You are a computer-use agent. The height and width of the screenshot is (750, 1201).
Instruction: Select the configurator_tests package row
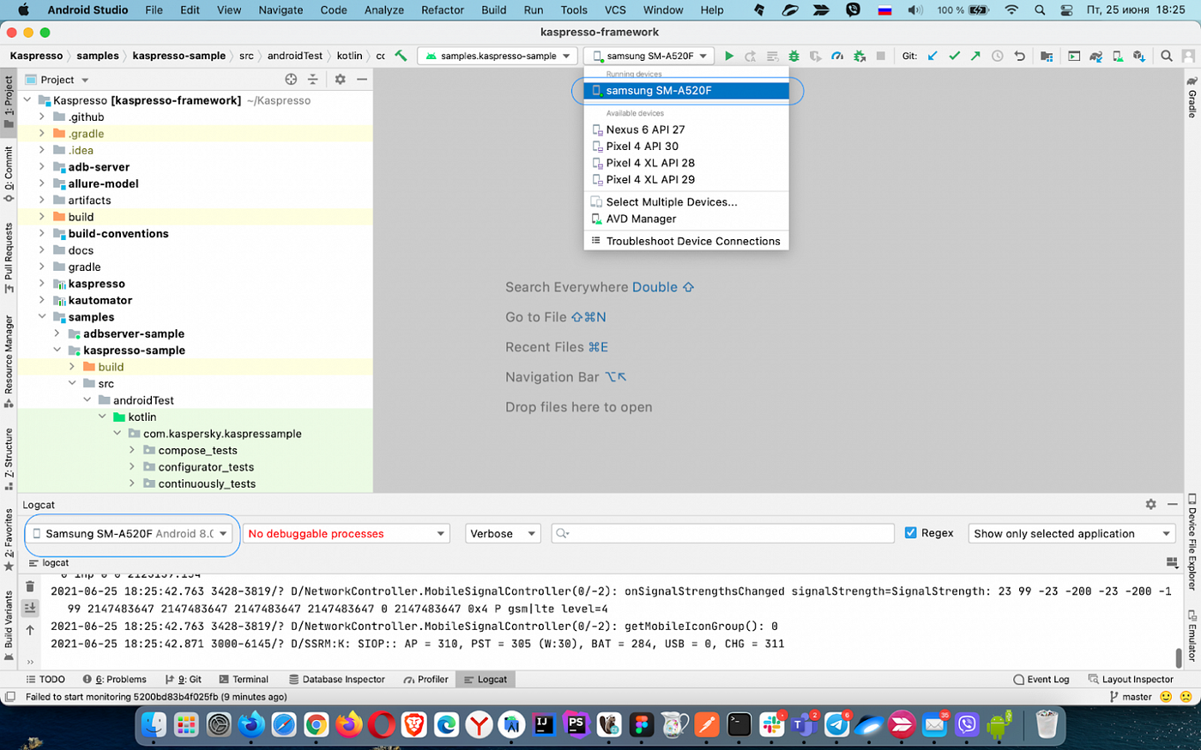tap(196, 467)
